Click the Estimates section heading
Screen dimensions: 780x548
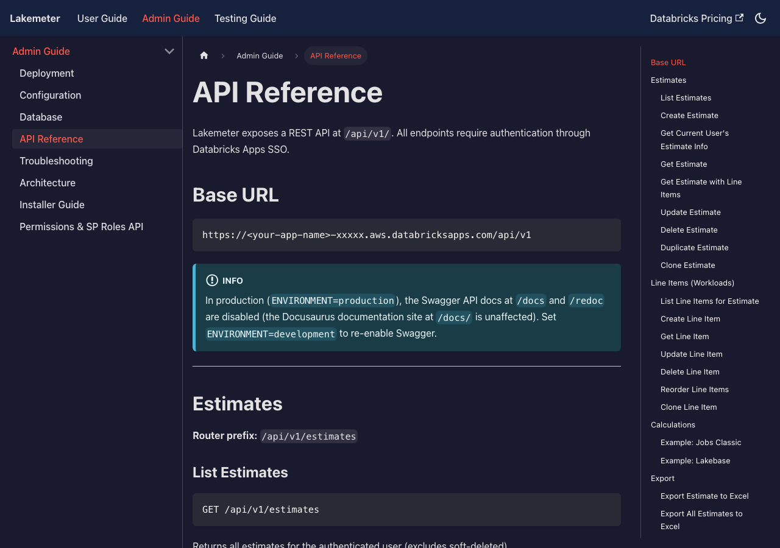click(x=238, y=404)
